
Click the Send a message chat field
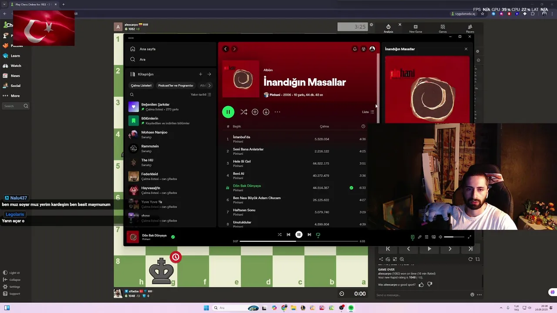(x=422, y=295)
